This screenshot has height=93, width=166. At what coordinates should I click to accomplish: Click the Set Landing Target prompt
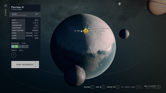(x=132, y=87)
